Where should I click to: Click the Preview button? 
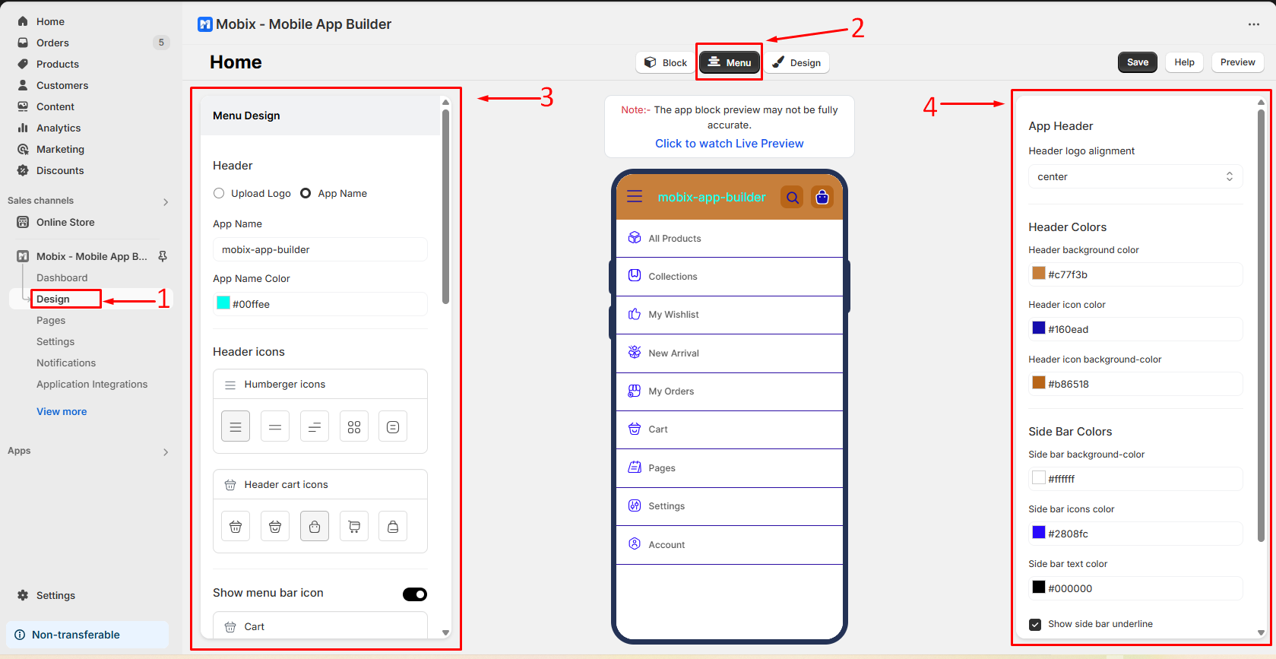click(x=1238, y=62)
